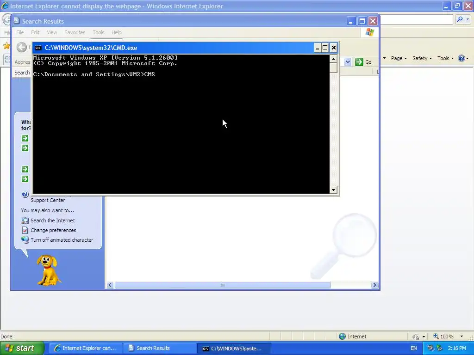The height and width of the screenshot is (355, 474).
Task: Click horizontal scrollbar thumb in Search Results
Action: (223, 285)
